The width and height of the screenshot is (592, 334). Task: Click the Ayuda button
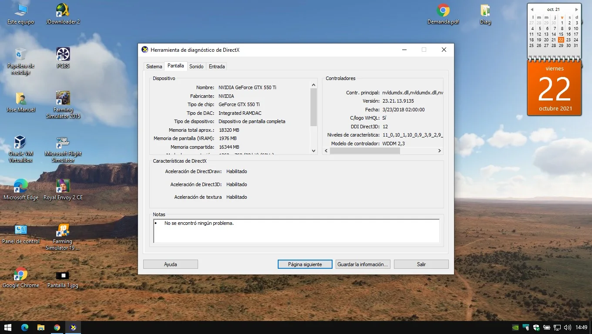171,264
